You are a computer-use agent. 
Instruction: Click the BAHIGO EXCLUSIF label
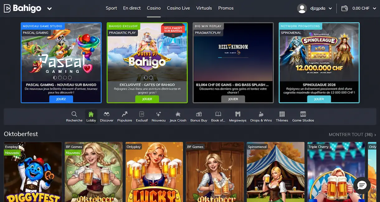(x=123, y=26)
